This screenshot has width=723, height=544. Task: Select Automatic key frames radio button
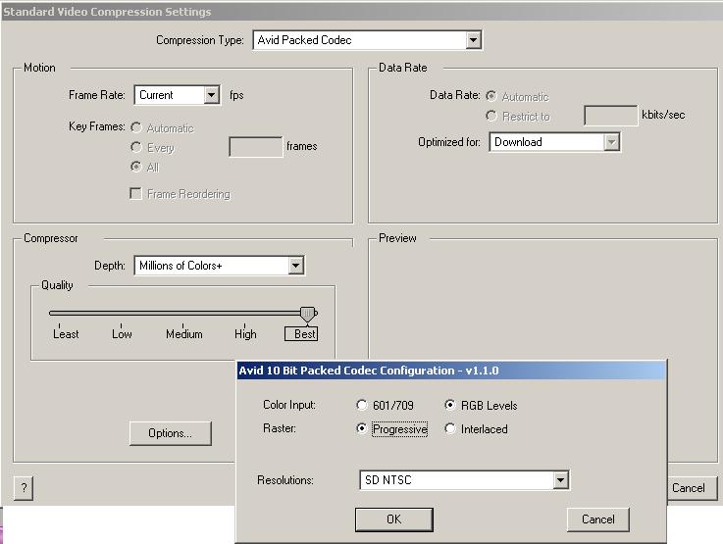(x=136, y=127)
